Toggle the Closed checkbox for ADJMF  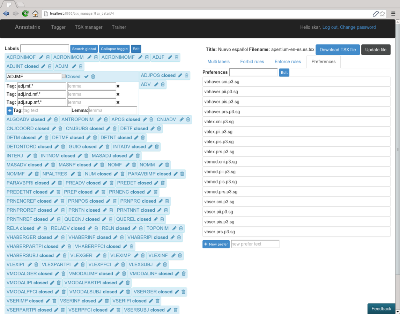coord(64,76)
